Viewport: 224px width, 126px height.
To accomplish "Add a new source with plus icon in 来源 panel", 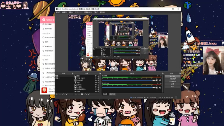I will (76, 94).
